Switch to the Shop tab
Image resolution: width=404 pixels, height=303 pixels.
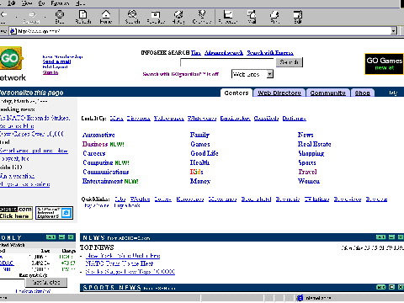(362, 93)
